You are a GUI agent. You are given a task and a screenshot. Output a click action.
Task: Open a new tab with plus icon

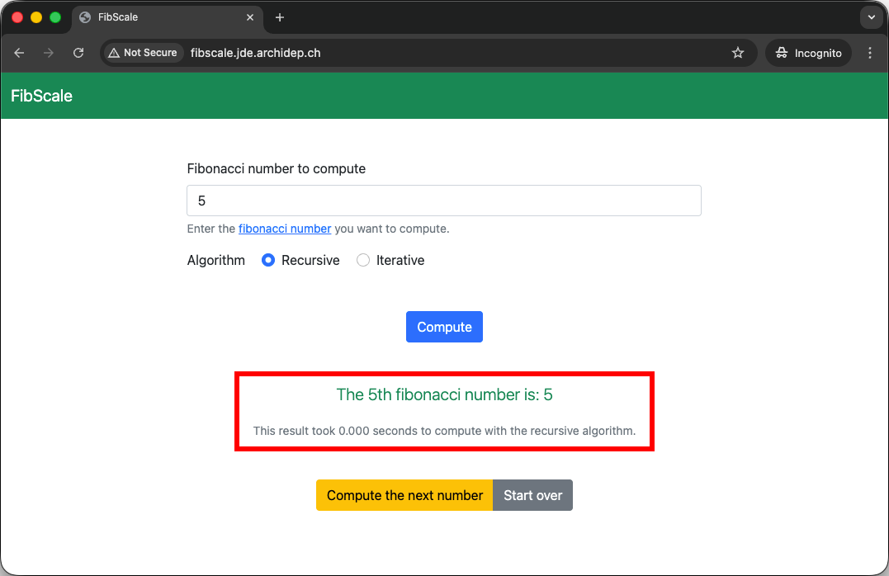(x=280, y=17)
